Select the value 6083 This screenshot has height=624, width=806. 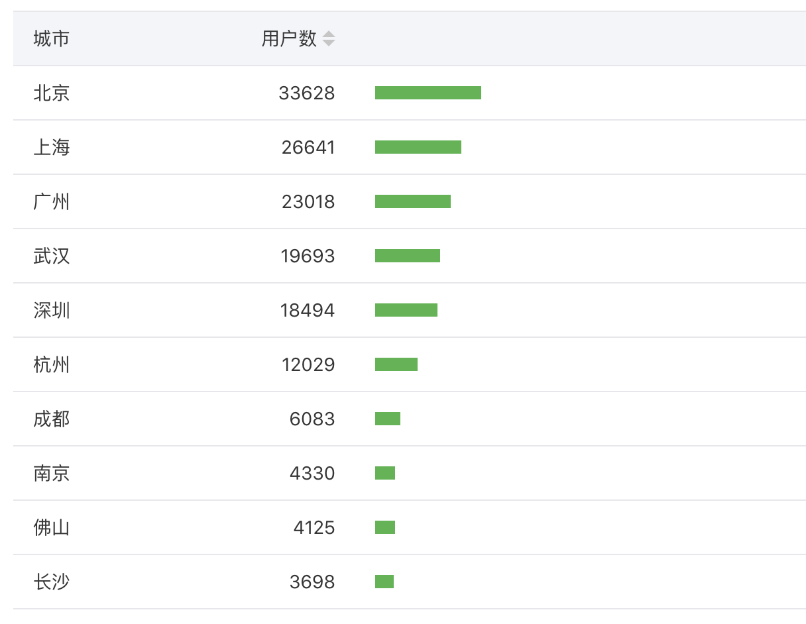[312, 419]
